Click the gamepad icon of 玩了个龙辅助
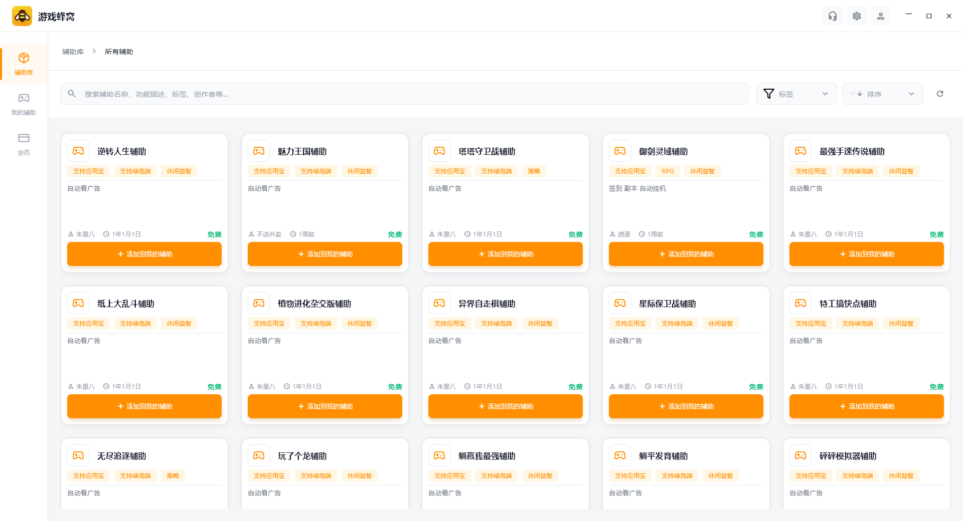963x521 pixels. [259, 455]
